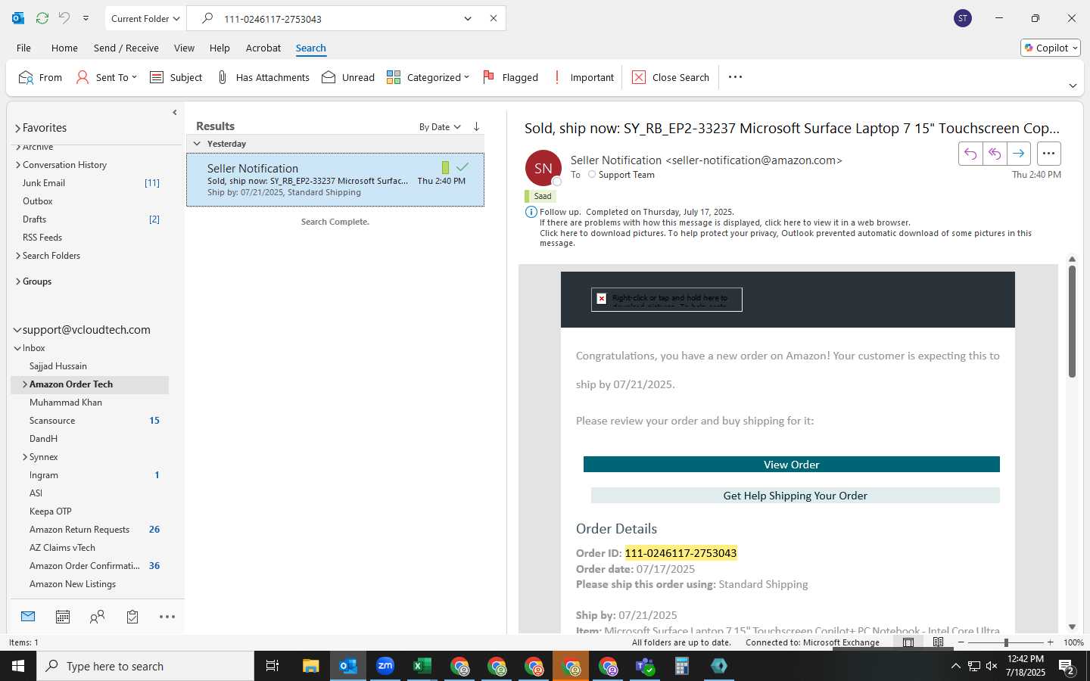
Task: Open more ribbon commands ellipsis
Action: pos(735,77)
